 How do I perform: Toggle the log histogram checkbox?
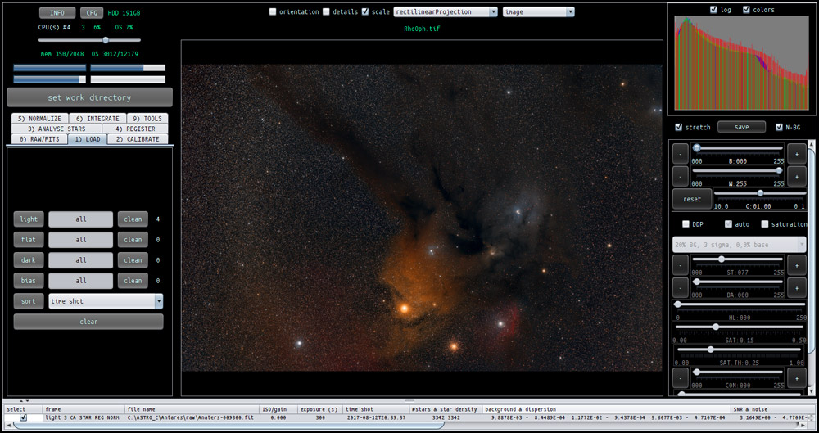coord(714,9)
